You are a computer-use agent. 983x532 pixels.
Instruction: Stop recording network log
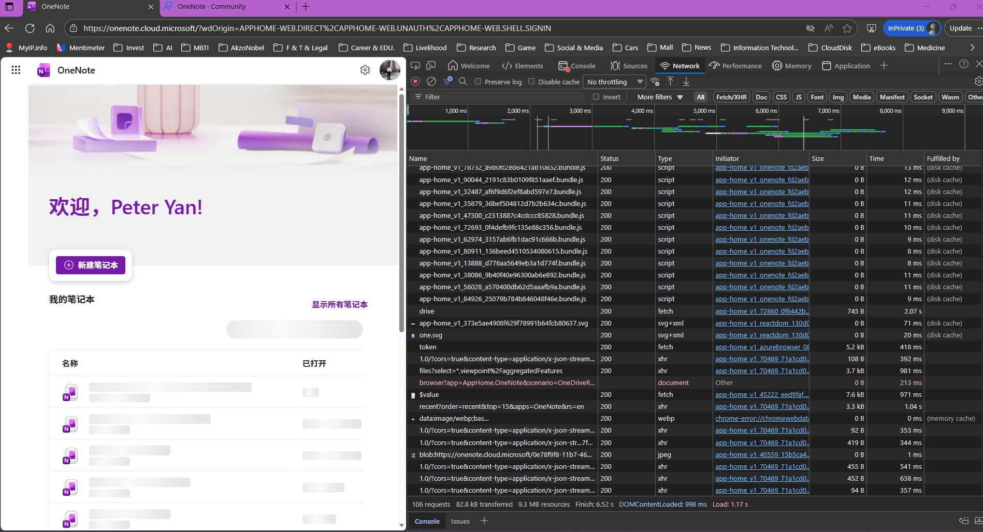pyautogui.click(x=415, y=82)
